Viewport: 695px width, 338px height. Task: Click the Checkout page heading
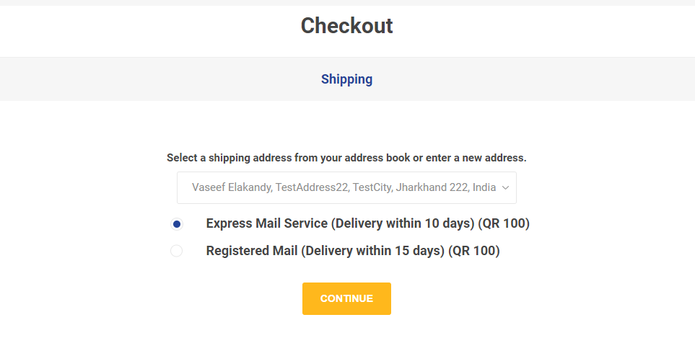(346, 26)
